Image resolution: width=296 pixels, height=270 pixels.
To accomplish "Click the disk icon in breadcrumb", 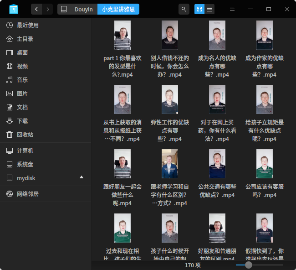I will tap(64, 9).
